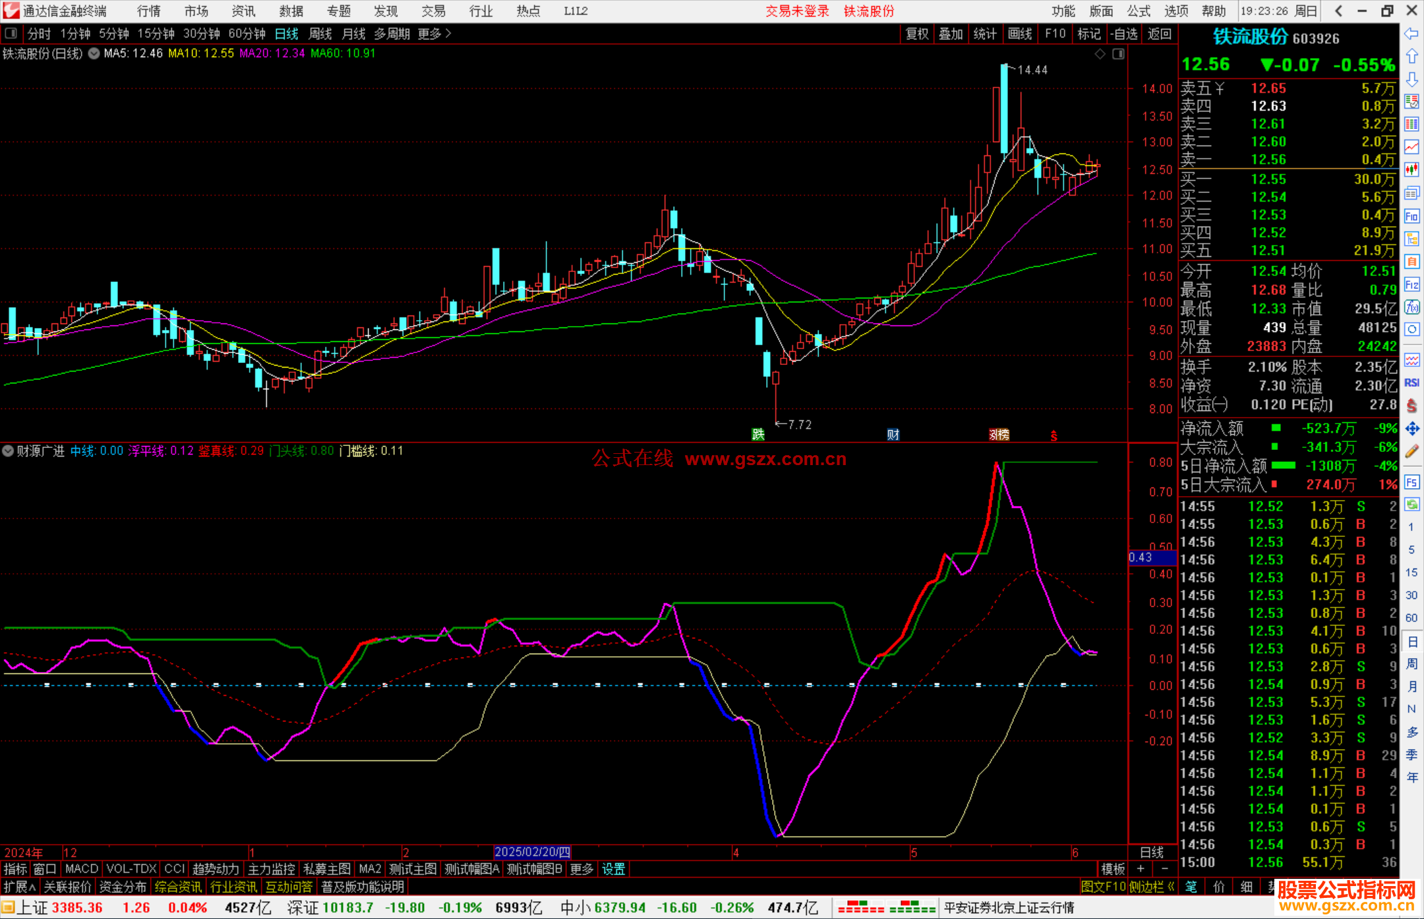Click the RSI indicator sidebar icon
The height and width of the screenshot is (919, 1424).
1411,383
